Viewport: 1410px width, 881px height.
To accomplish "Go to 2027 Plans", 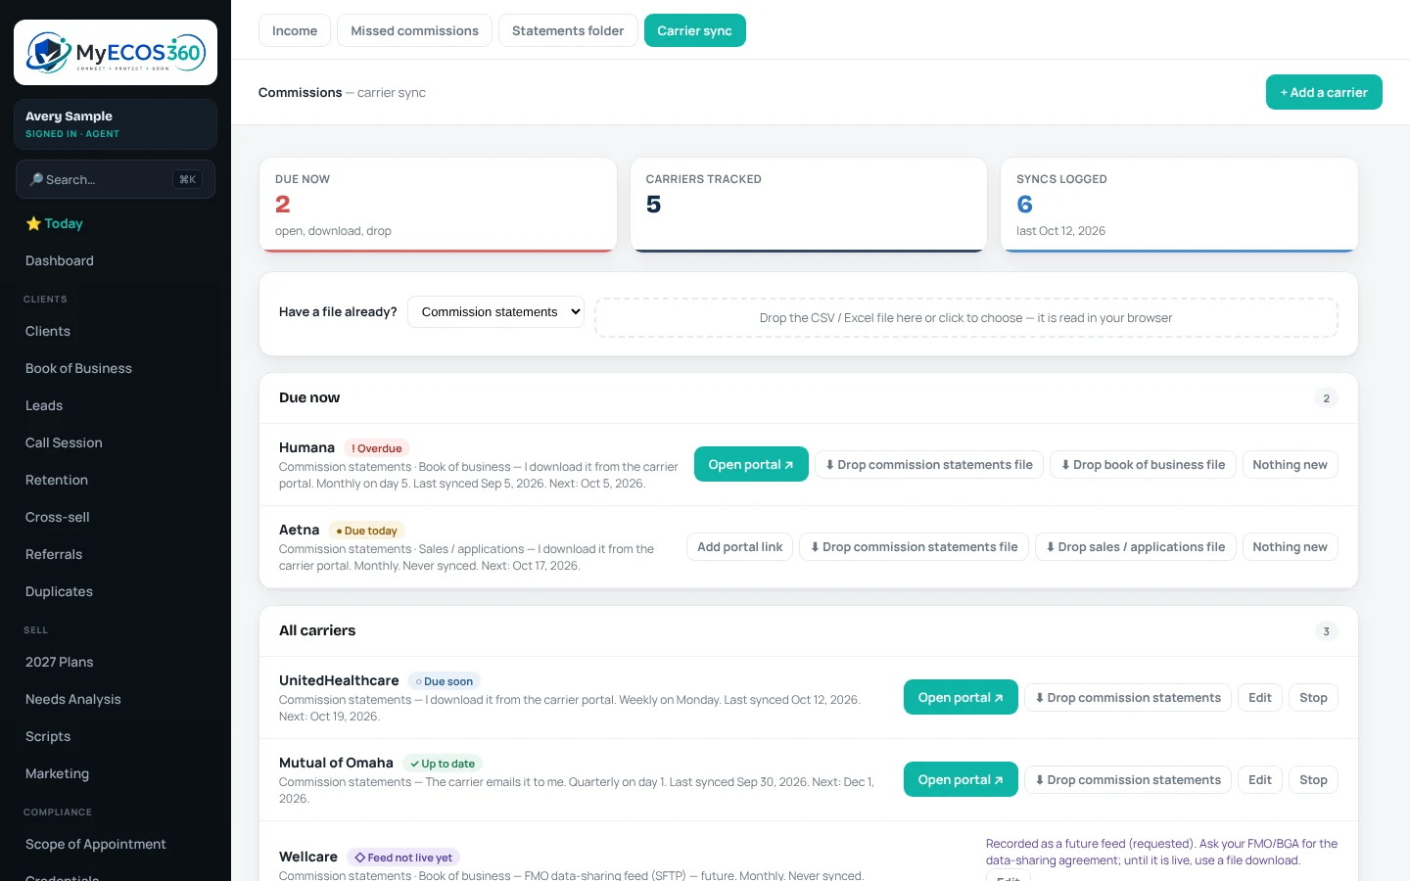I will click(x=116, y=662).
